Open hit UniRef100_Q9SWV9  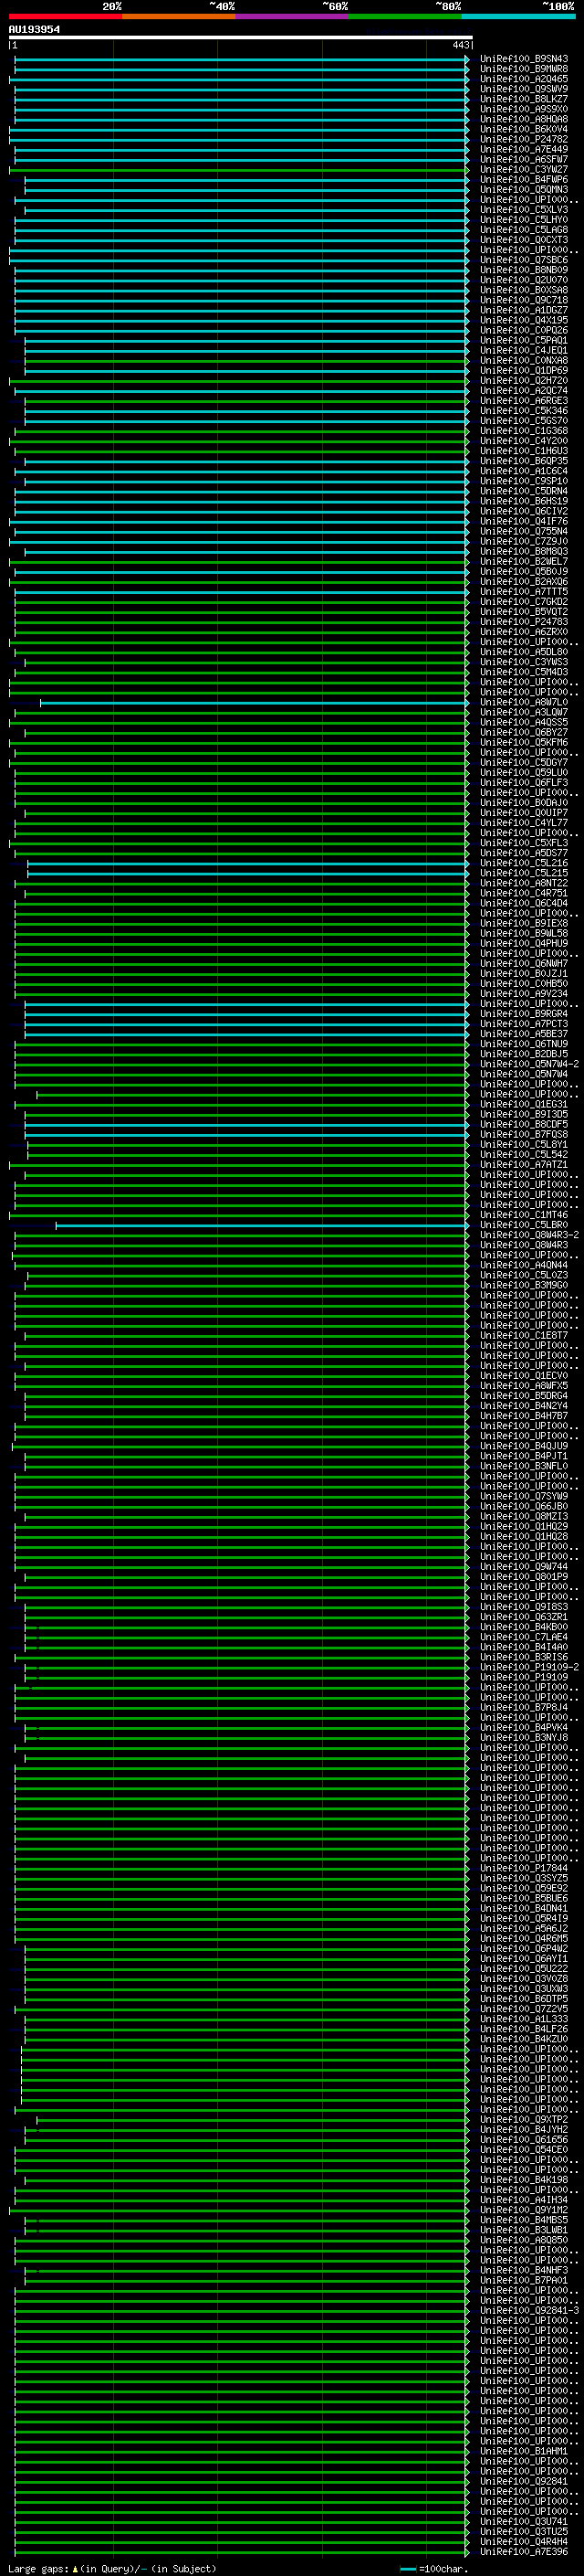[524, 89]
